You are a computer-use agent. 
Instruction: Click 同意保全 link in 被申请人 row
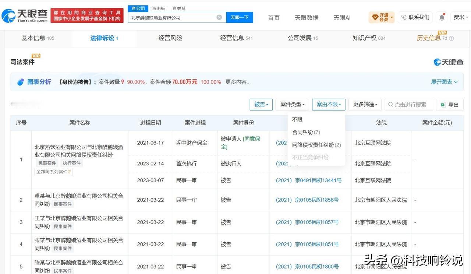[240, 143]
